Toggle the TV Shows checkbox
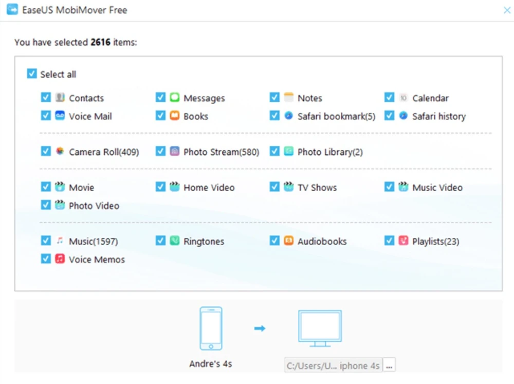Screen dimensions: 514x384 coord(274,187)
